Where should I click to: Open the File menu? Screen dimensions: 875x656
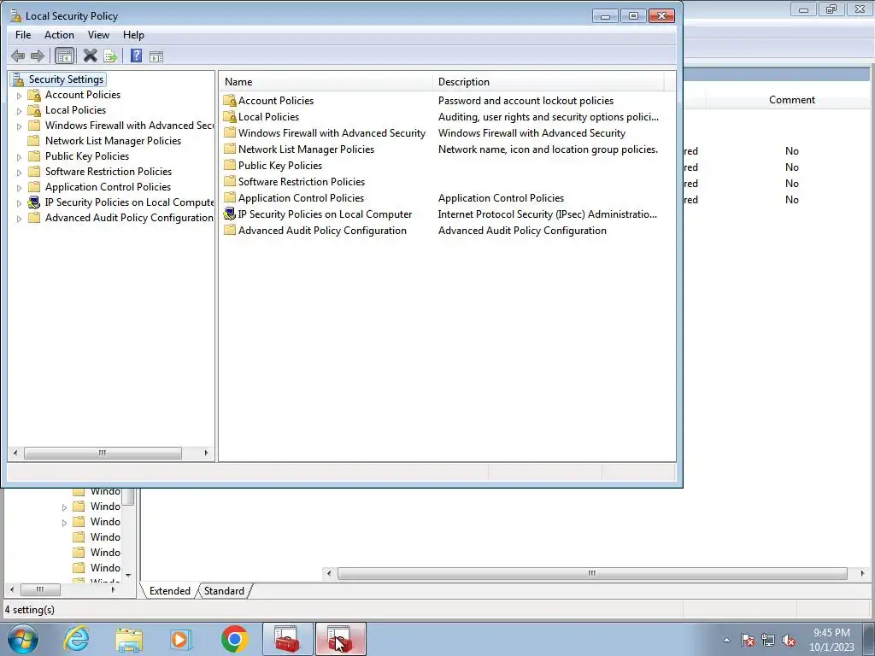point(23,34)
